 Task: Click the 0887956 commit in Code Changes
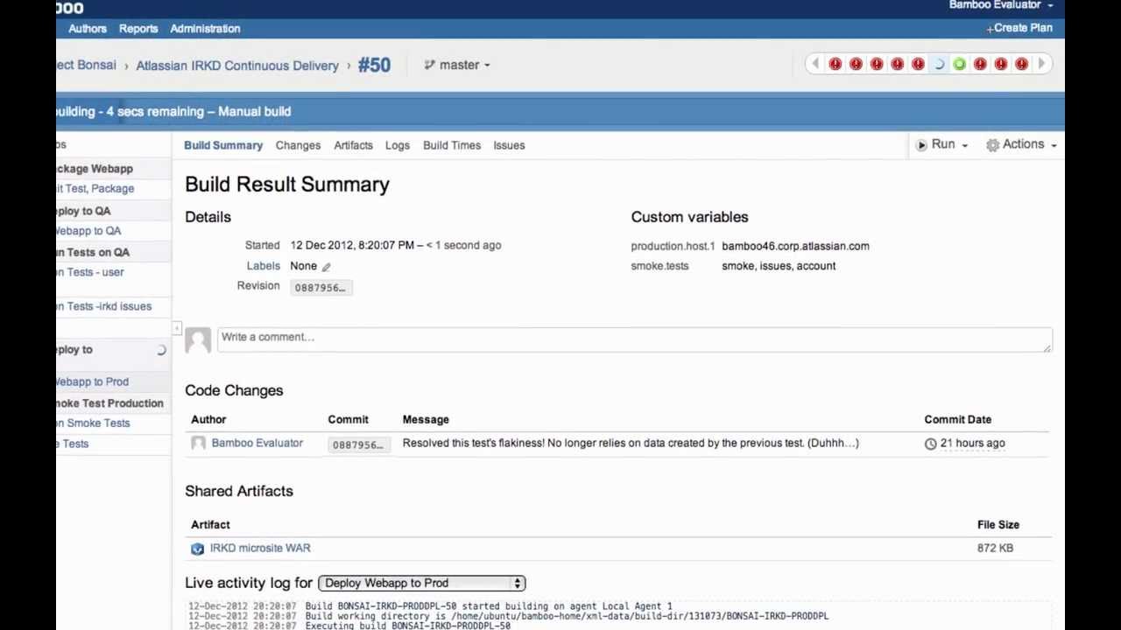coord(357,444)
